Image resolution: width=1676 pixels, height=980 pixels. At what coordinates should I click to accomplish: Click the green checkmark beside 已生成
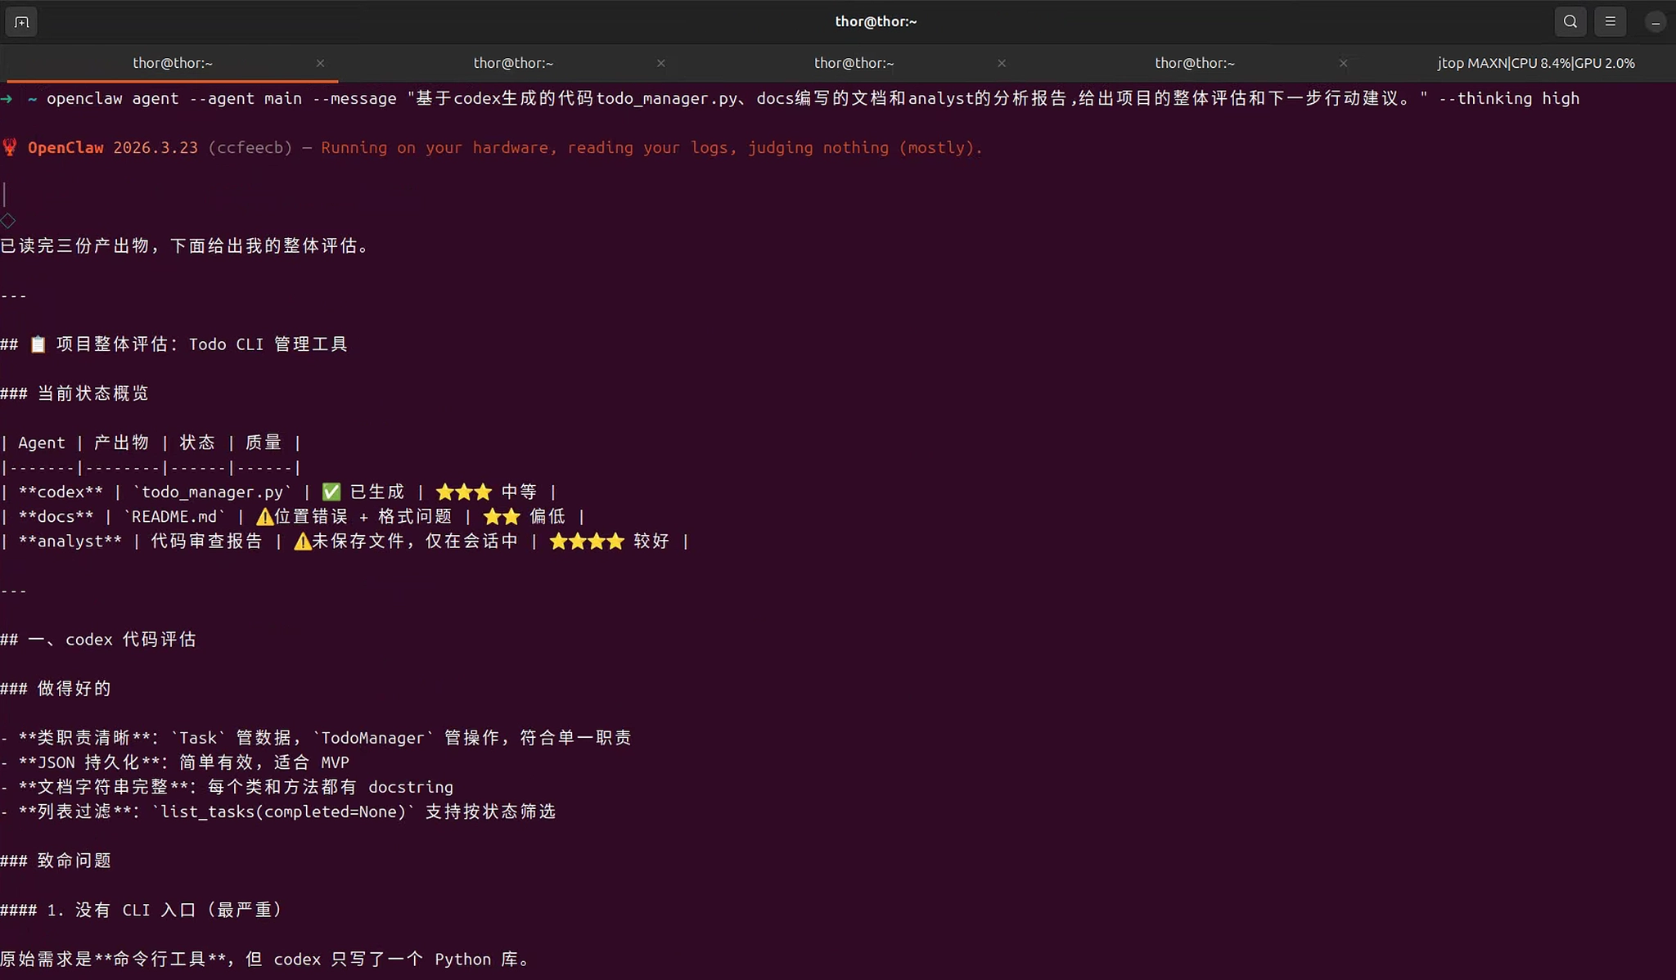pyautogui.click(x=331, y=492)
